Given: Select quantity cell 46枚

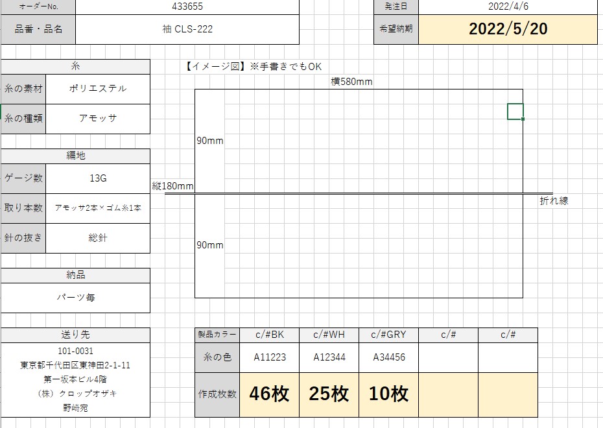Looking at the screenshot, I should coord(270,394).
